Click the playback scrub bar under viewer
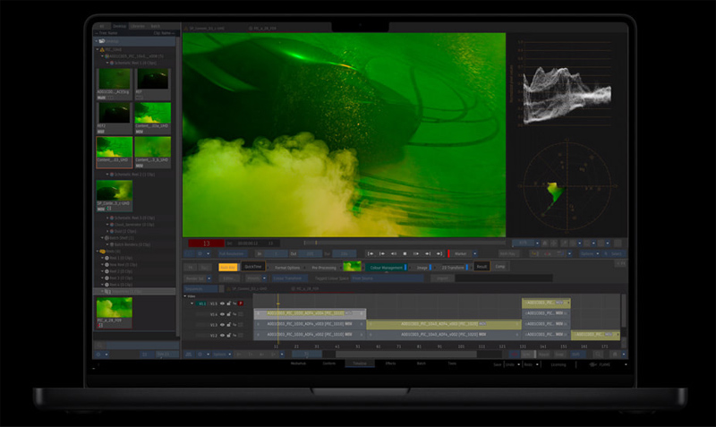Screen dimensions: 716x427 [x=403, y=243]
